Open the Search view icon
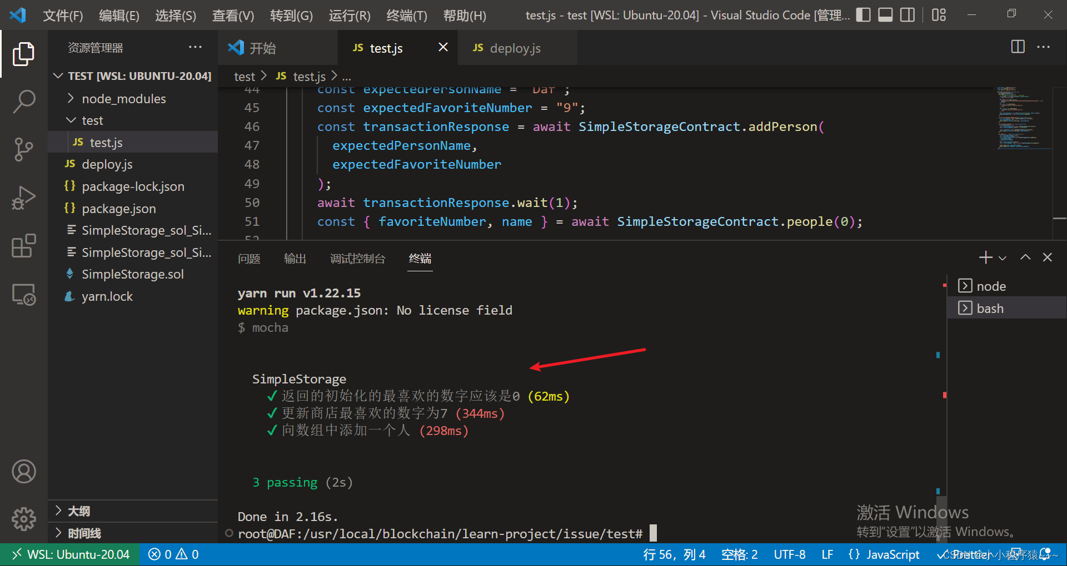Image resolution: width=1067 pixels, height=566 pixels. [x=23, y=102]
